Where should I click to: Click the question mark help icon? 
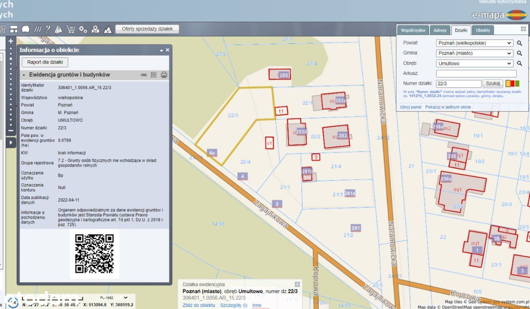click(48, 29)
